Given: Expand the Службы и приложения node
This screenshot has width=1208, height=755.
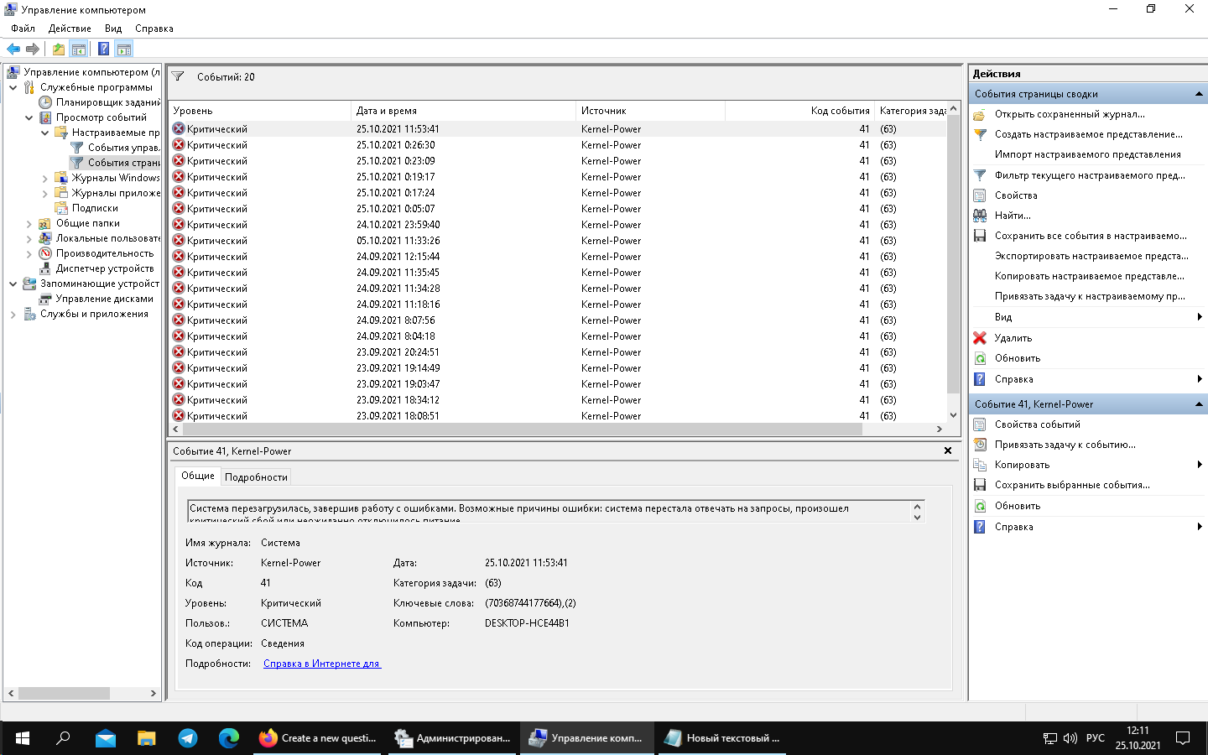Looking at the screenshot, I should click(x=13, y=314).
